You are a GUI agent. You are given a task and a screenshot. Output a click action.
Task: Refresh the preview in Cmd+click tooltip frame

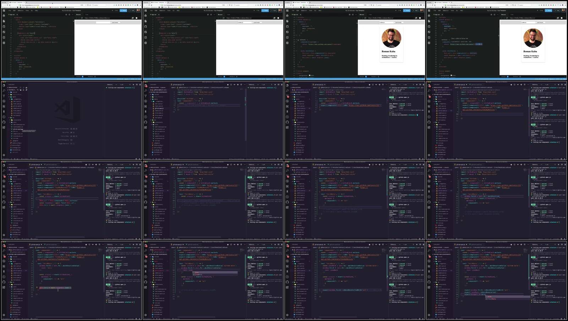click(x=507, y=18)
